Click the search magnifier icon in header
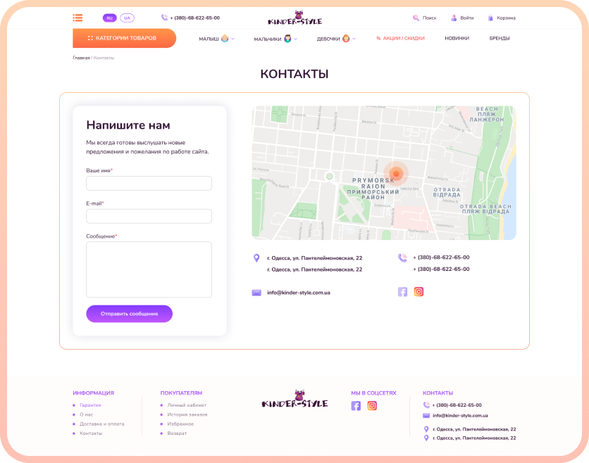The image size is (589, 463). click(x=416, y=18)
